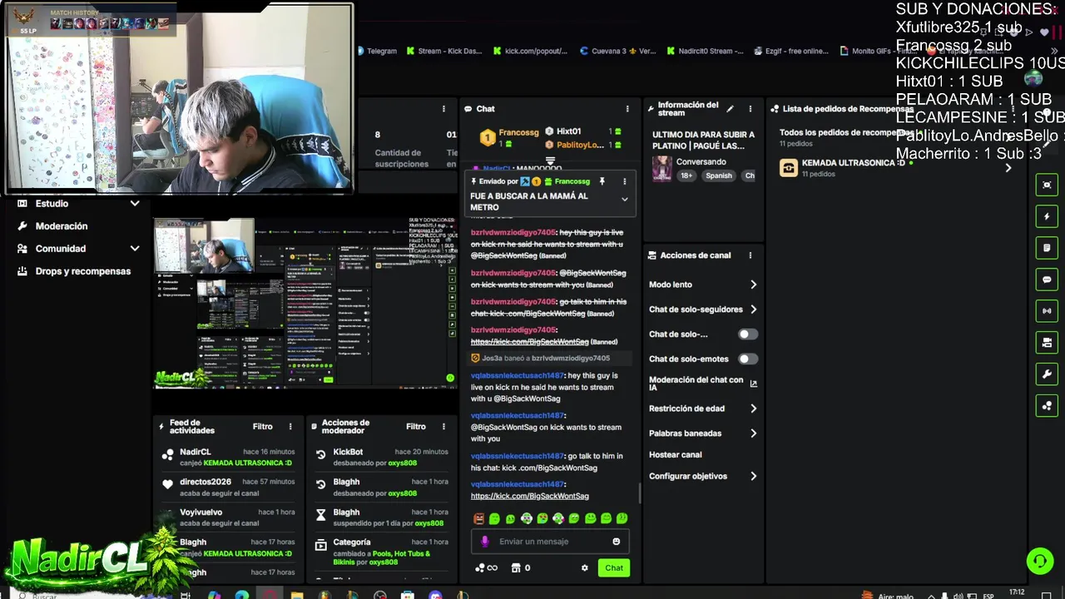This screenshot has height=599, width=1065.
Task: Toggle the lightning activity widget in sidebar
Action: (1047, 216)
